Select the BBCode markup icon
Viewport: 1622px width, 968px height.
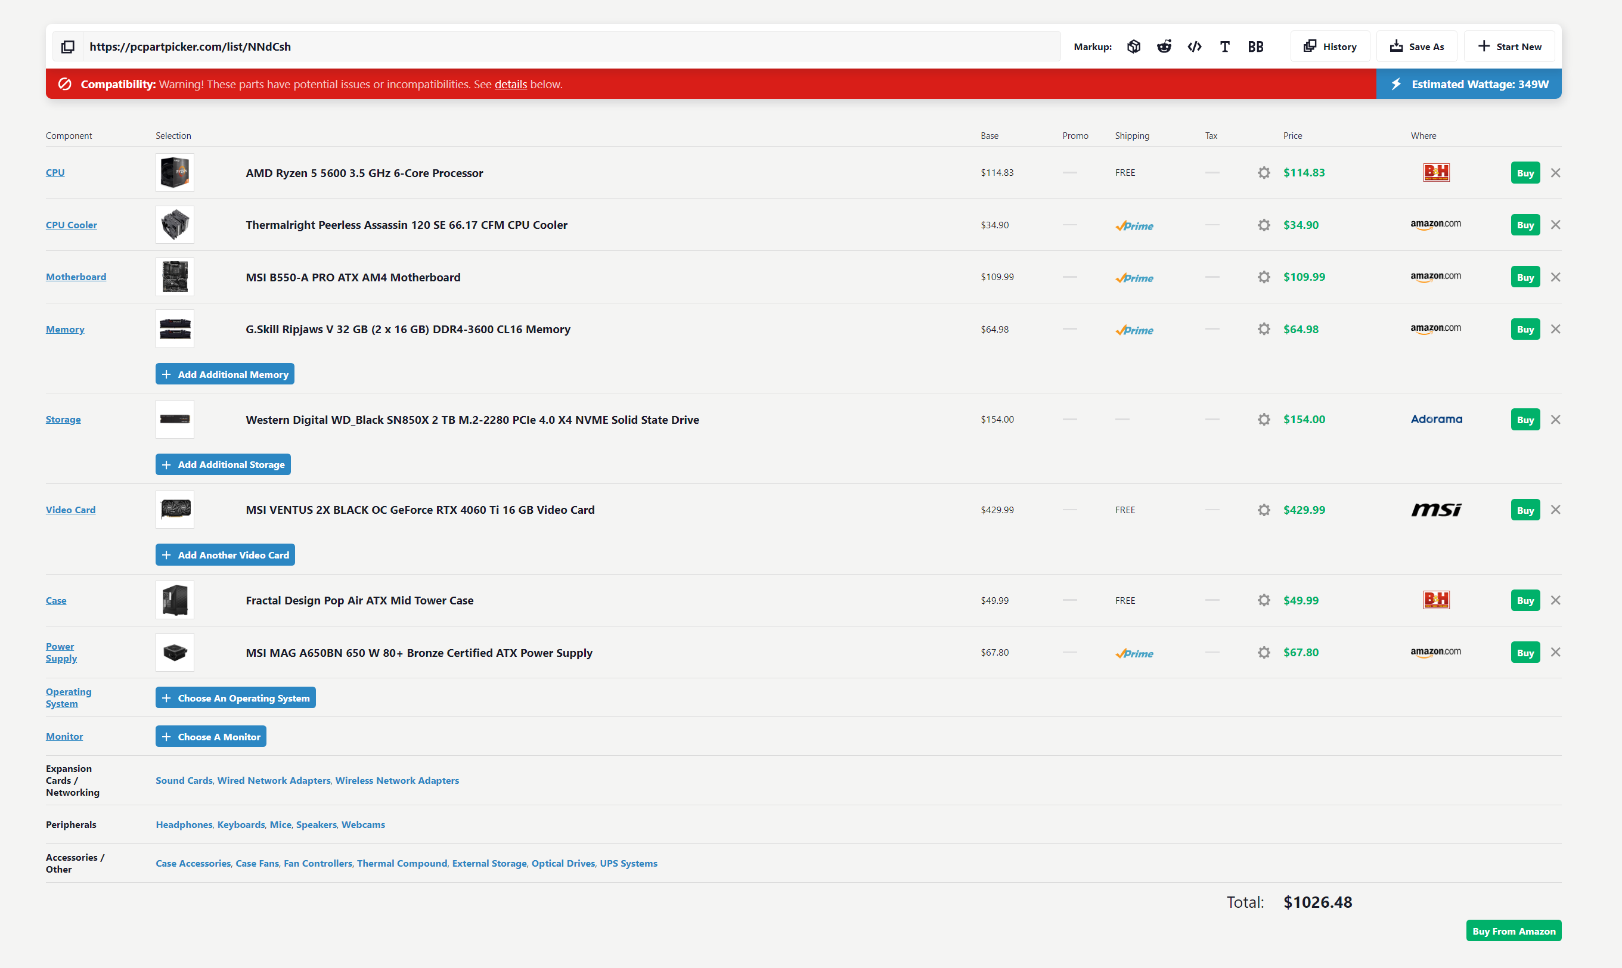pos(1255,47)
